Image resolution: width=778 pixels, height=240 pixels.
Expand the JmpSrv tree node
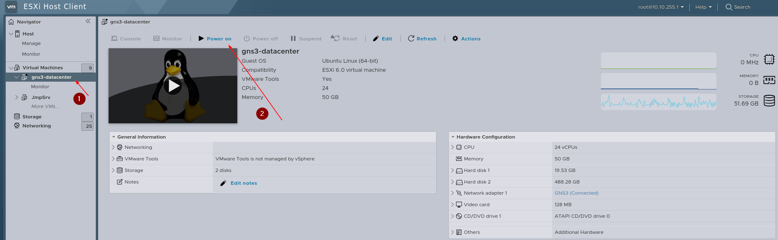coord(17,97)
